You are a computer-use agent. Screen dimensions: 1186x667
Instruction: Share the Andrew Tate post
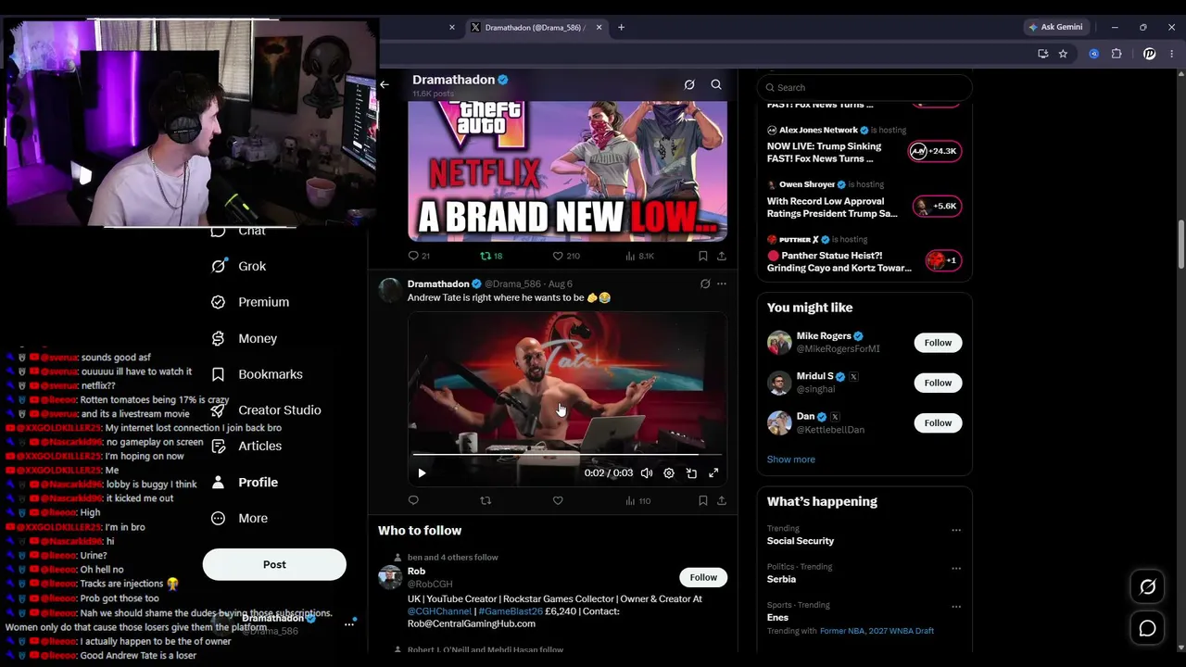722,500
